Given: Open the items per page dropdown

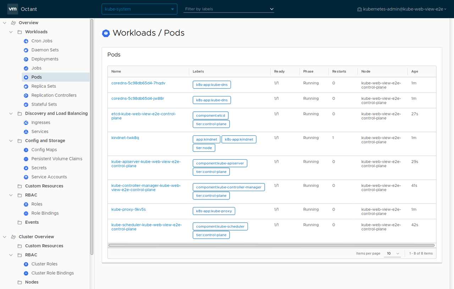Looking at the screenshot, I should click(x=392, y=254).
